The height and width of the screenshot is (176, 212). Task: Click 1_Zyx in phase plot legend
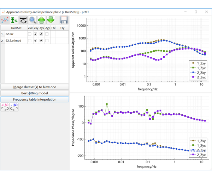pyautogui.click(x=198, y=146)
